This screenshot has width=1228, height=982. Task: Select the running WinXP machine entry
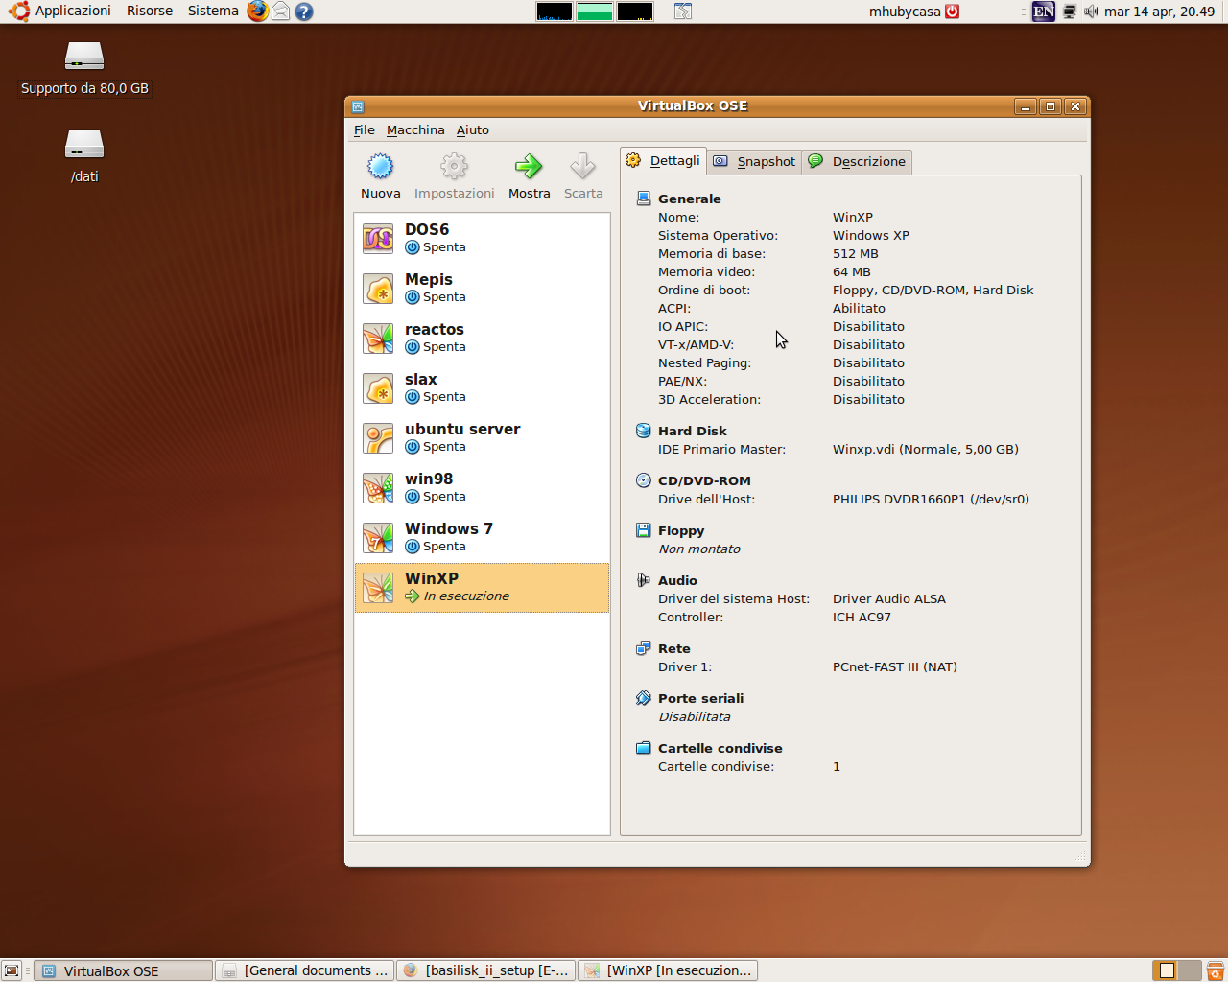(482, 588)
